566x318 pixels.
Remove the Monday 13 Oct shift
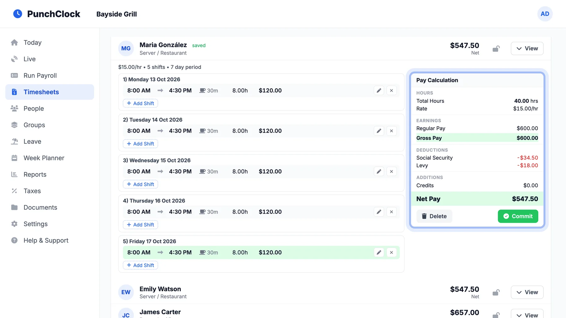391,90
